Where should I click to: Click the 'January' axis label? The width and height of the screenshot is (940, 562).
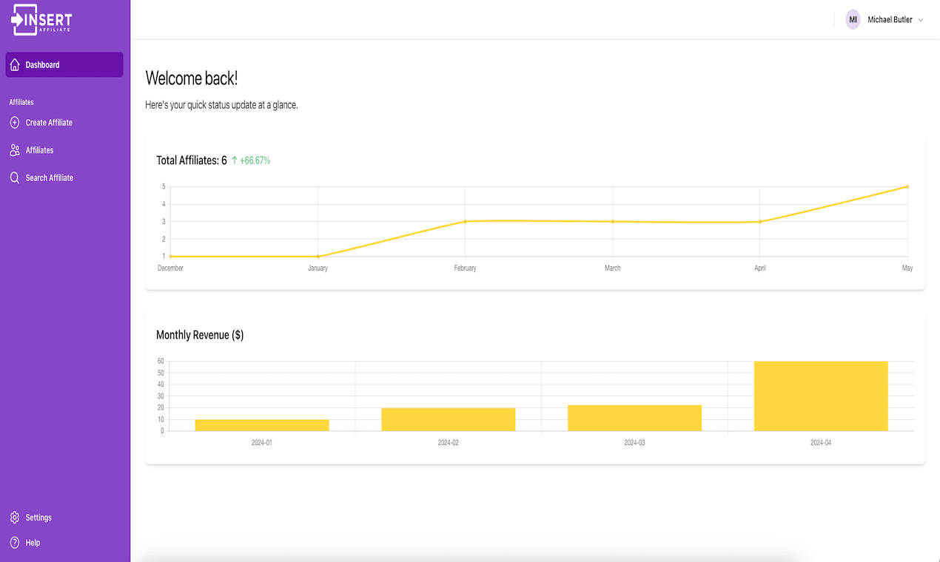(x=318, y=268)
